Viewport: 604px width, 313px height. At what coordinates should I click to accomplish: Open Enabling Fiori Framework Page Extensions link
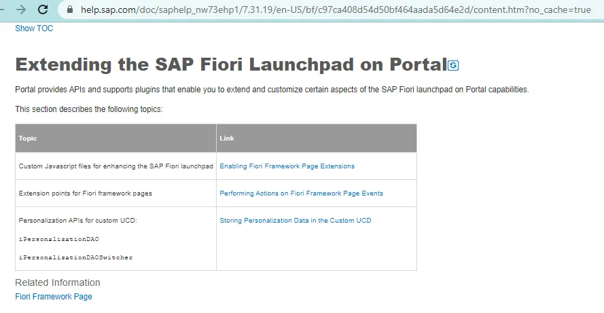tap(287, 166)
